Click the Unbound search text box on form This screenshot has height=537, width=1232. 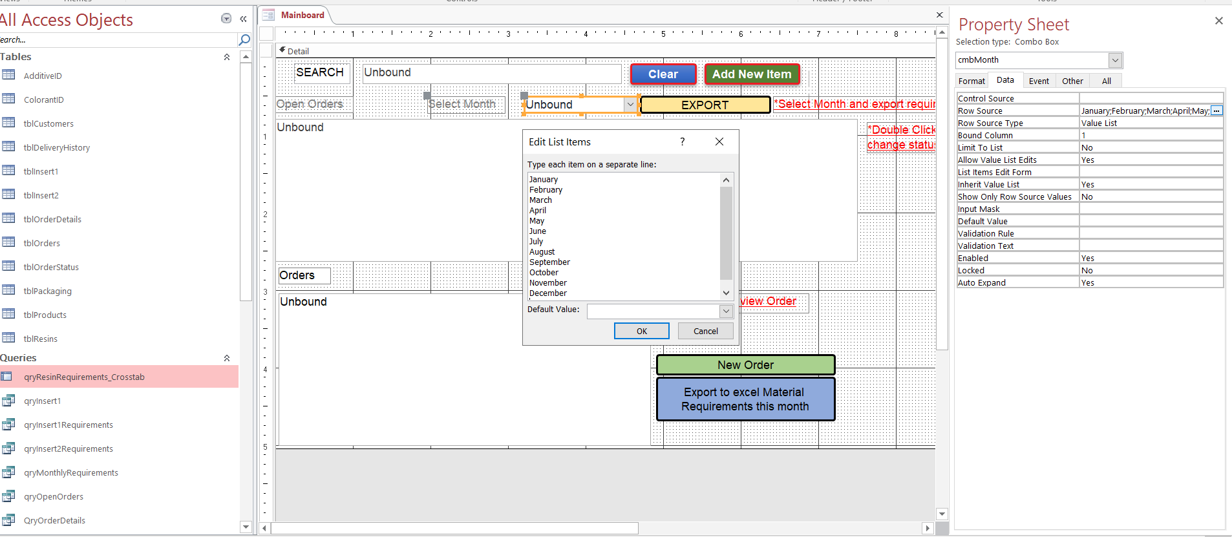pyautogui.click(x=492, y=73)
